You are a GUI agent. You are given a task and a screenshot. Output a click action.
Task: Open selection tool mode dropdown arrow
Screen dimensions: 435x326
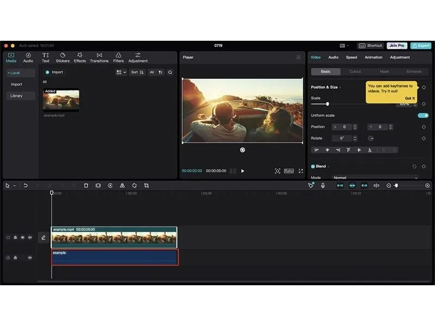tap(15, 186)
